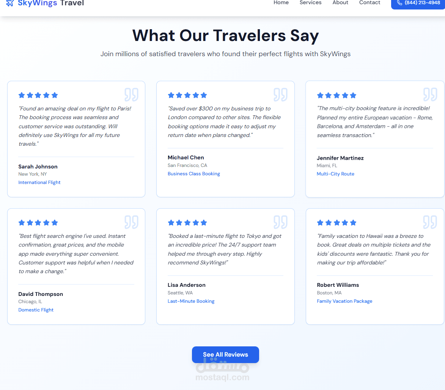Click the quote mark icon on Jennifer Martinez's review

(430, 94)
